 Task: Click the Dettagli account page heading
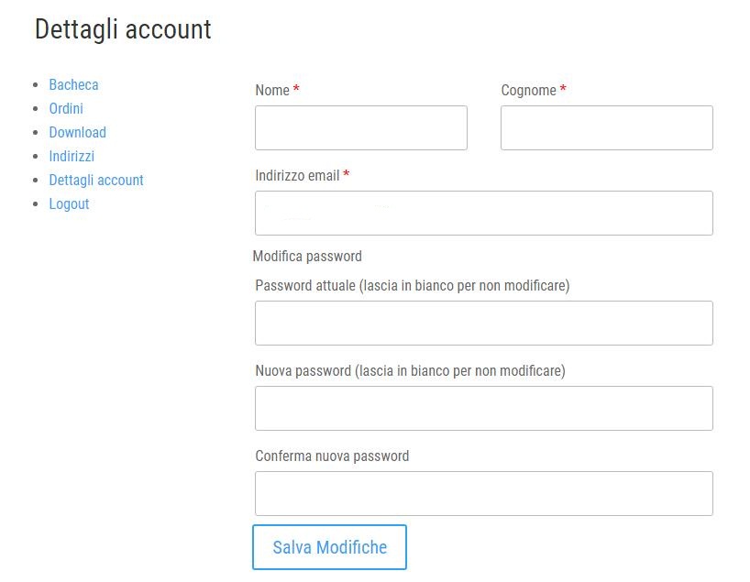[123, 29]
